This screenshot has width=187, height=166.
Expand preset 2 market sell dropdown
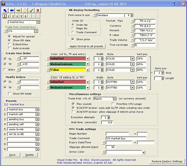[37, 114]
